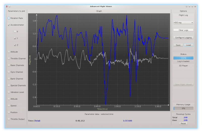202x133 pixels.
Task: Load a flight log with Load button
Action: coord(189,45)
